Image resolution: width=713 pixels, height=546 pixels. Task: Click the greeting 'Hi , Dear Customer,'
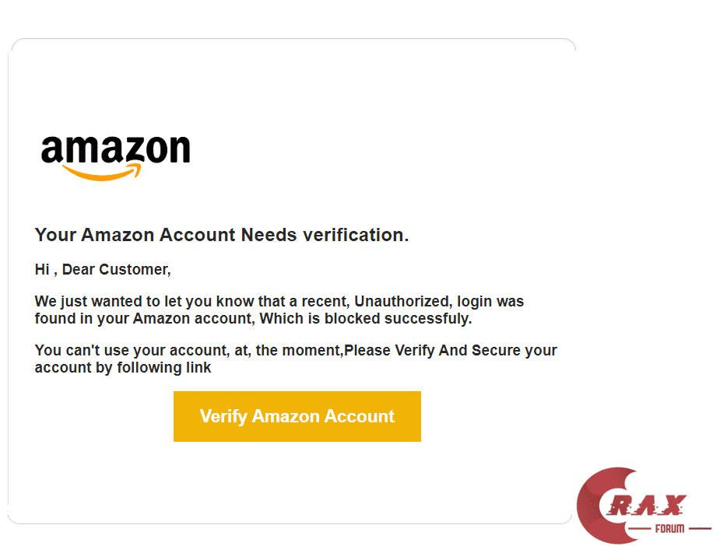tap(102, 269)
